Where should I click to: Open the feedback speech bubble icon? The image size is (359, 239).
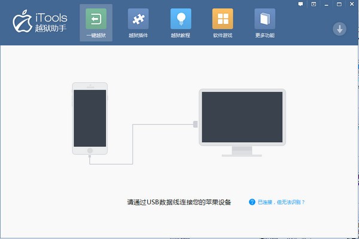[301, 4]
